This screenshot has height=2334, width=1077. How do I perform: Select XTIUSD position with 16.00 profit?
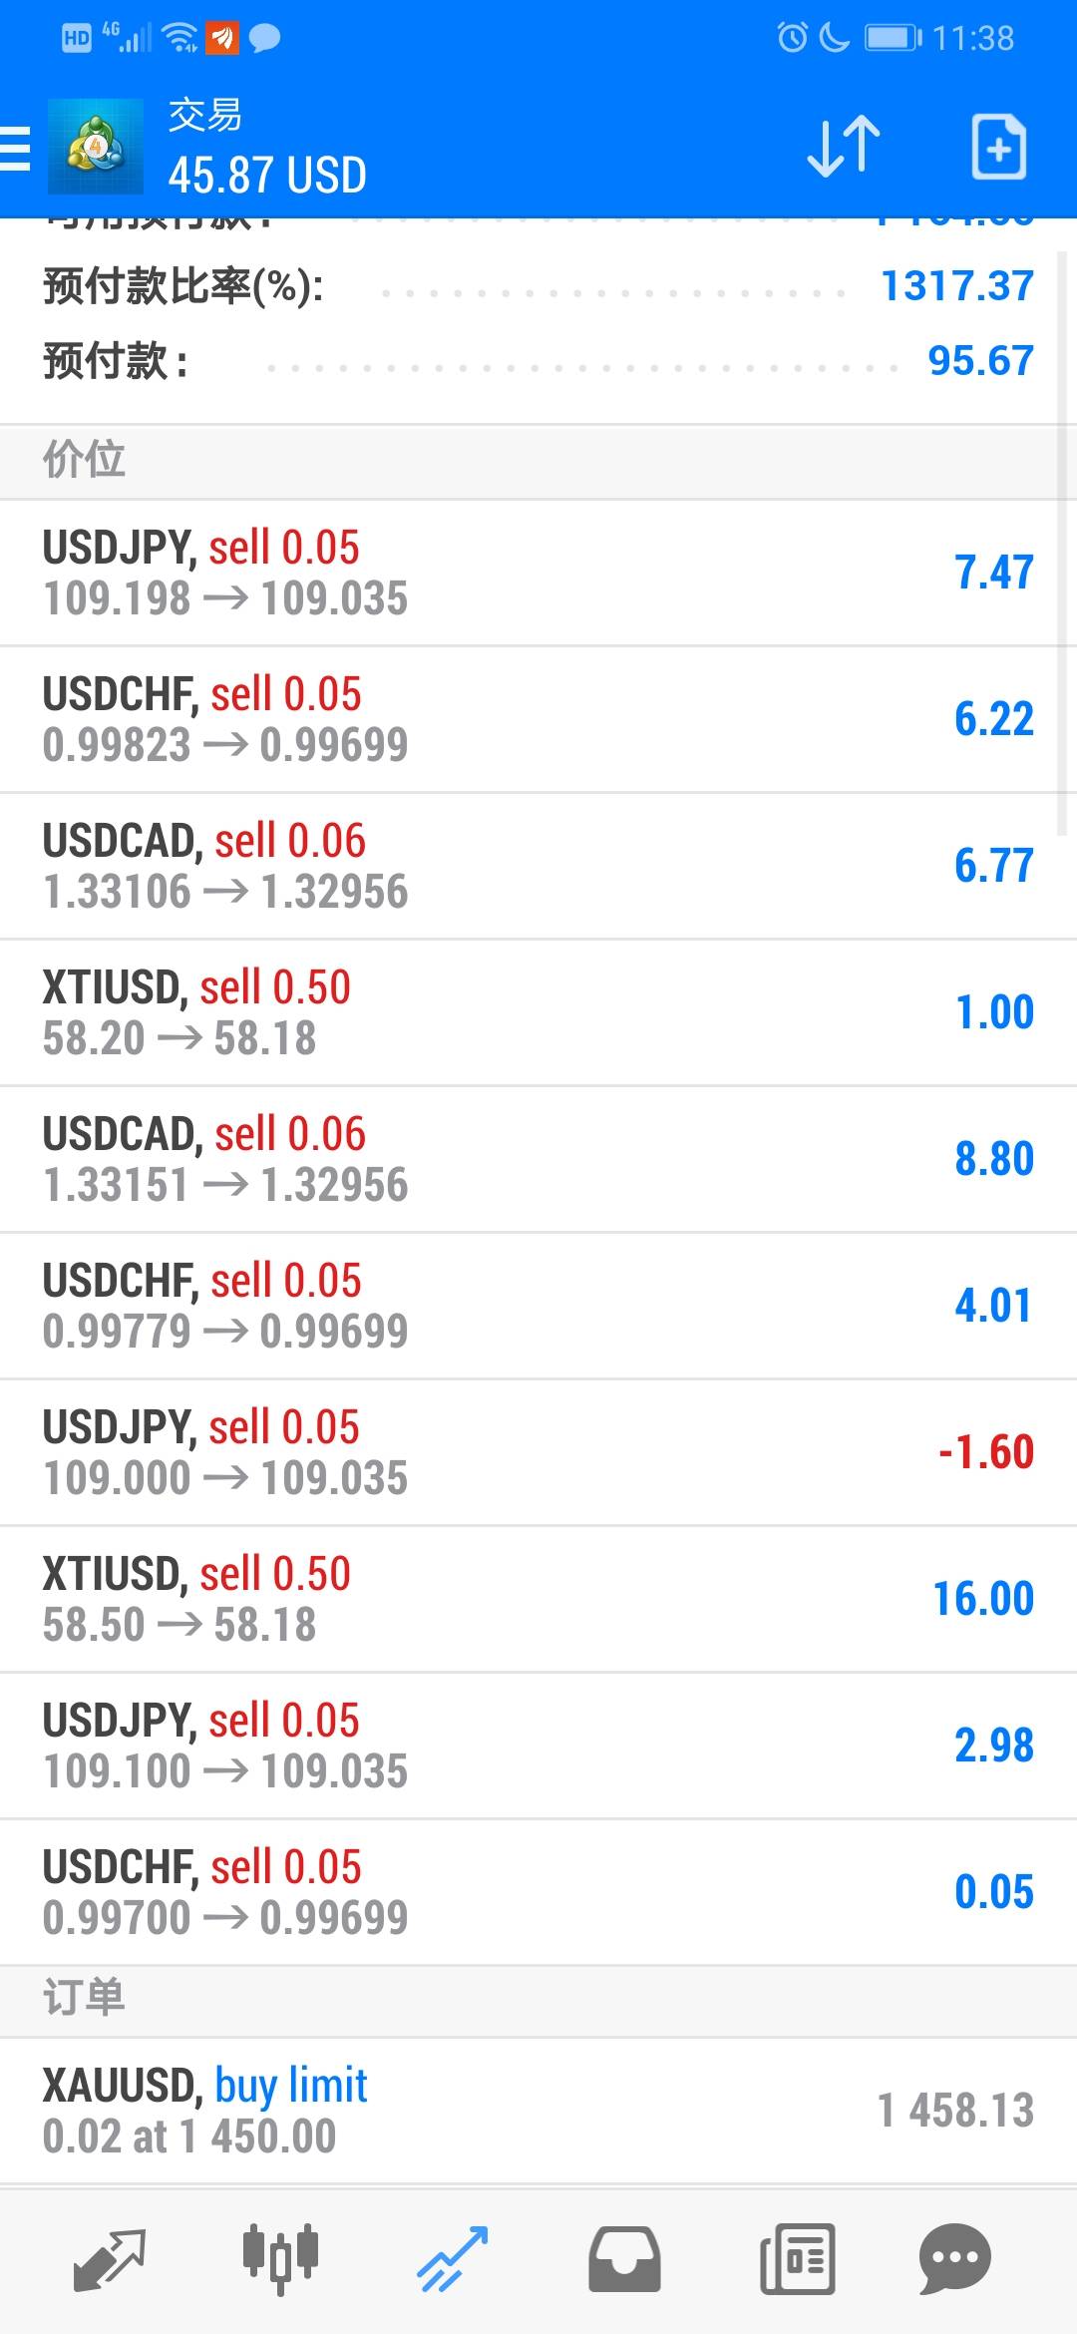pyautogui.click(x=538, y=1599)
